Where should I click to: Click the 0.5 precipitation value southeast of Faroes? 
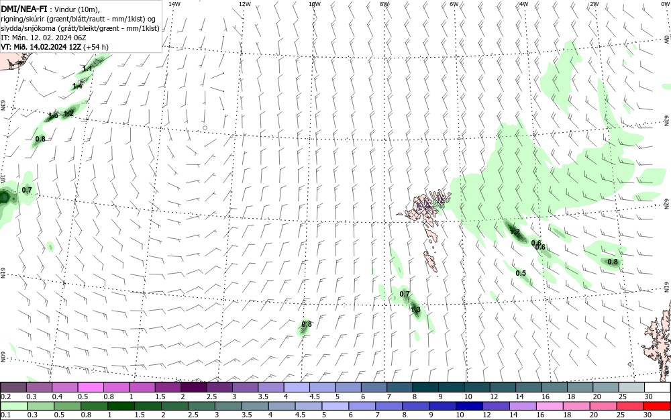point(521,273)
